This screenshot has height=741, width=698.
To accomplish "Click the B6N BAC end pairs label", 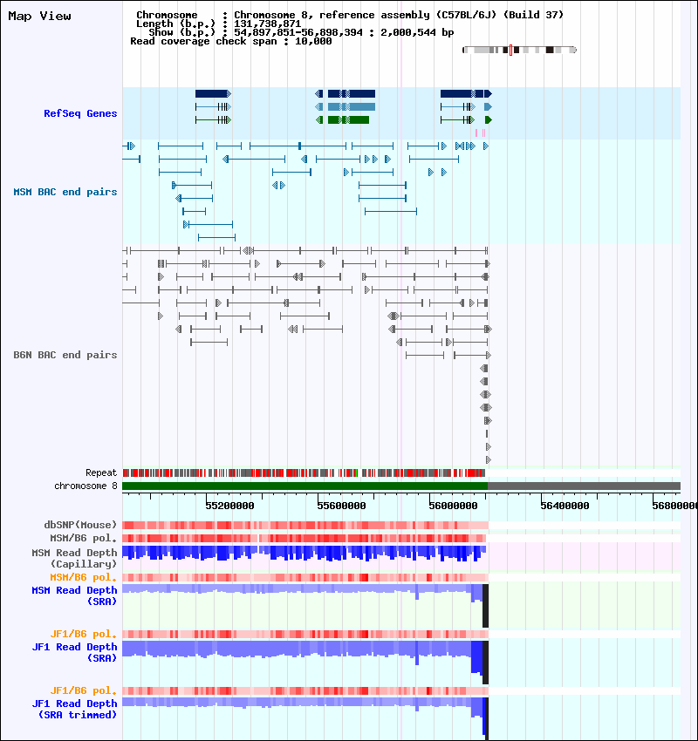I will pyautogui.click(x=65, y=355).
